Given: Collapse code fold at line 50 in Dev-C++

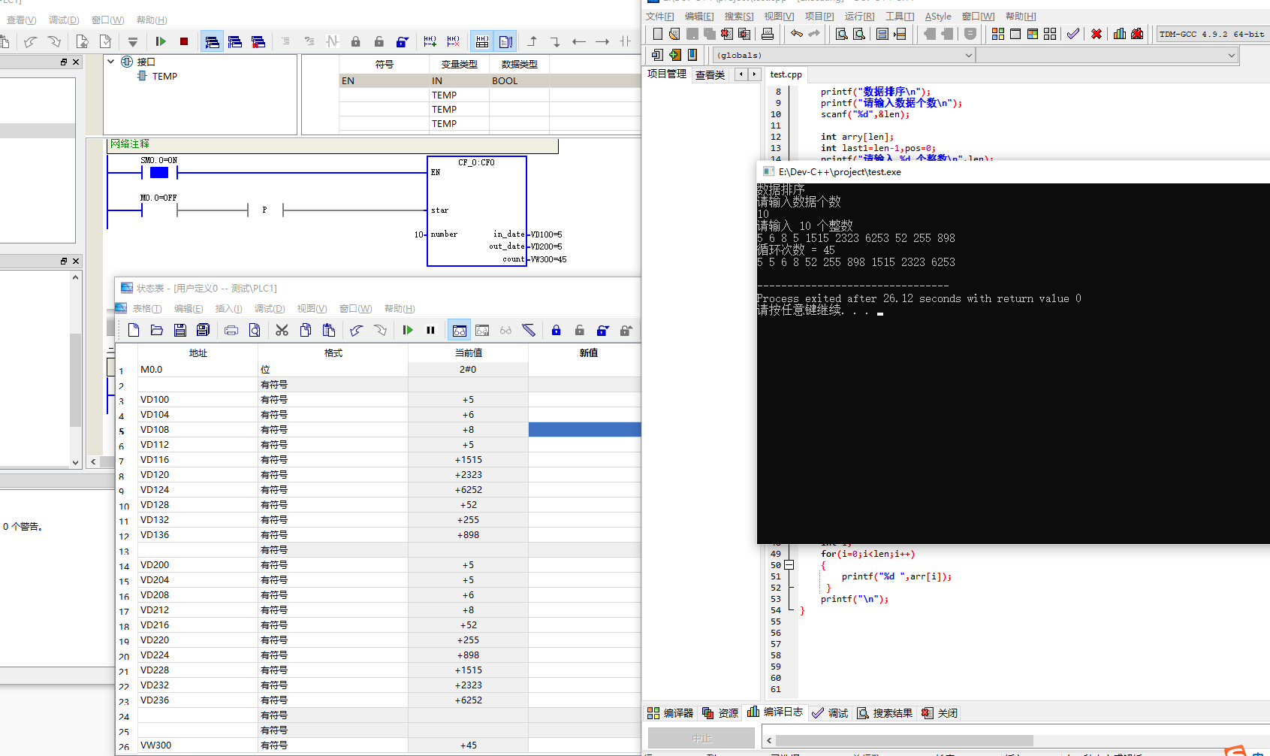Looking at the screenshot, I should coord(789,565).
